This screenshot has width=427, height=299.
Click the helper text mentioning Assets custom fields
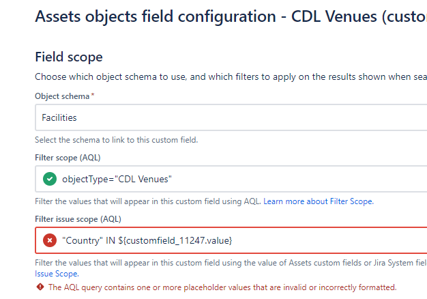tap(231, 263)
